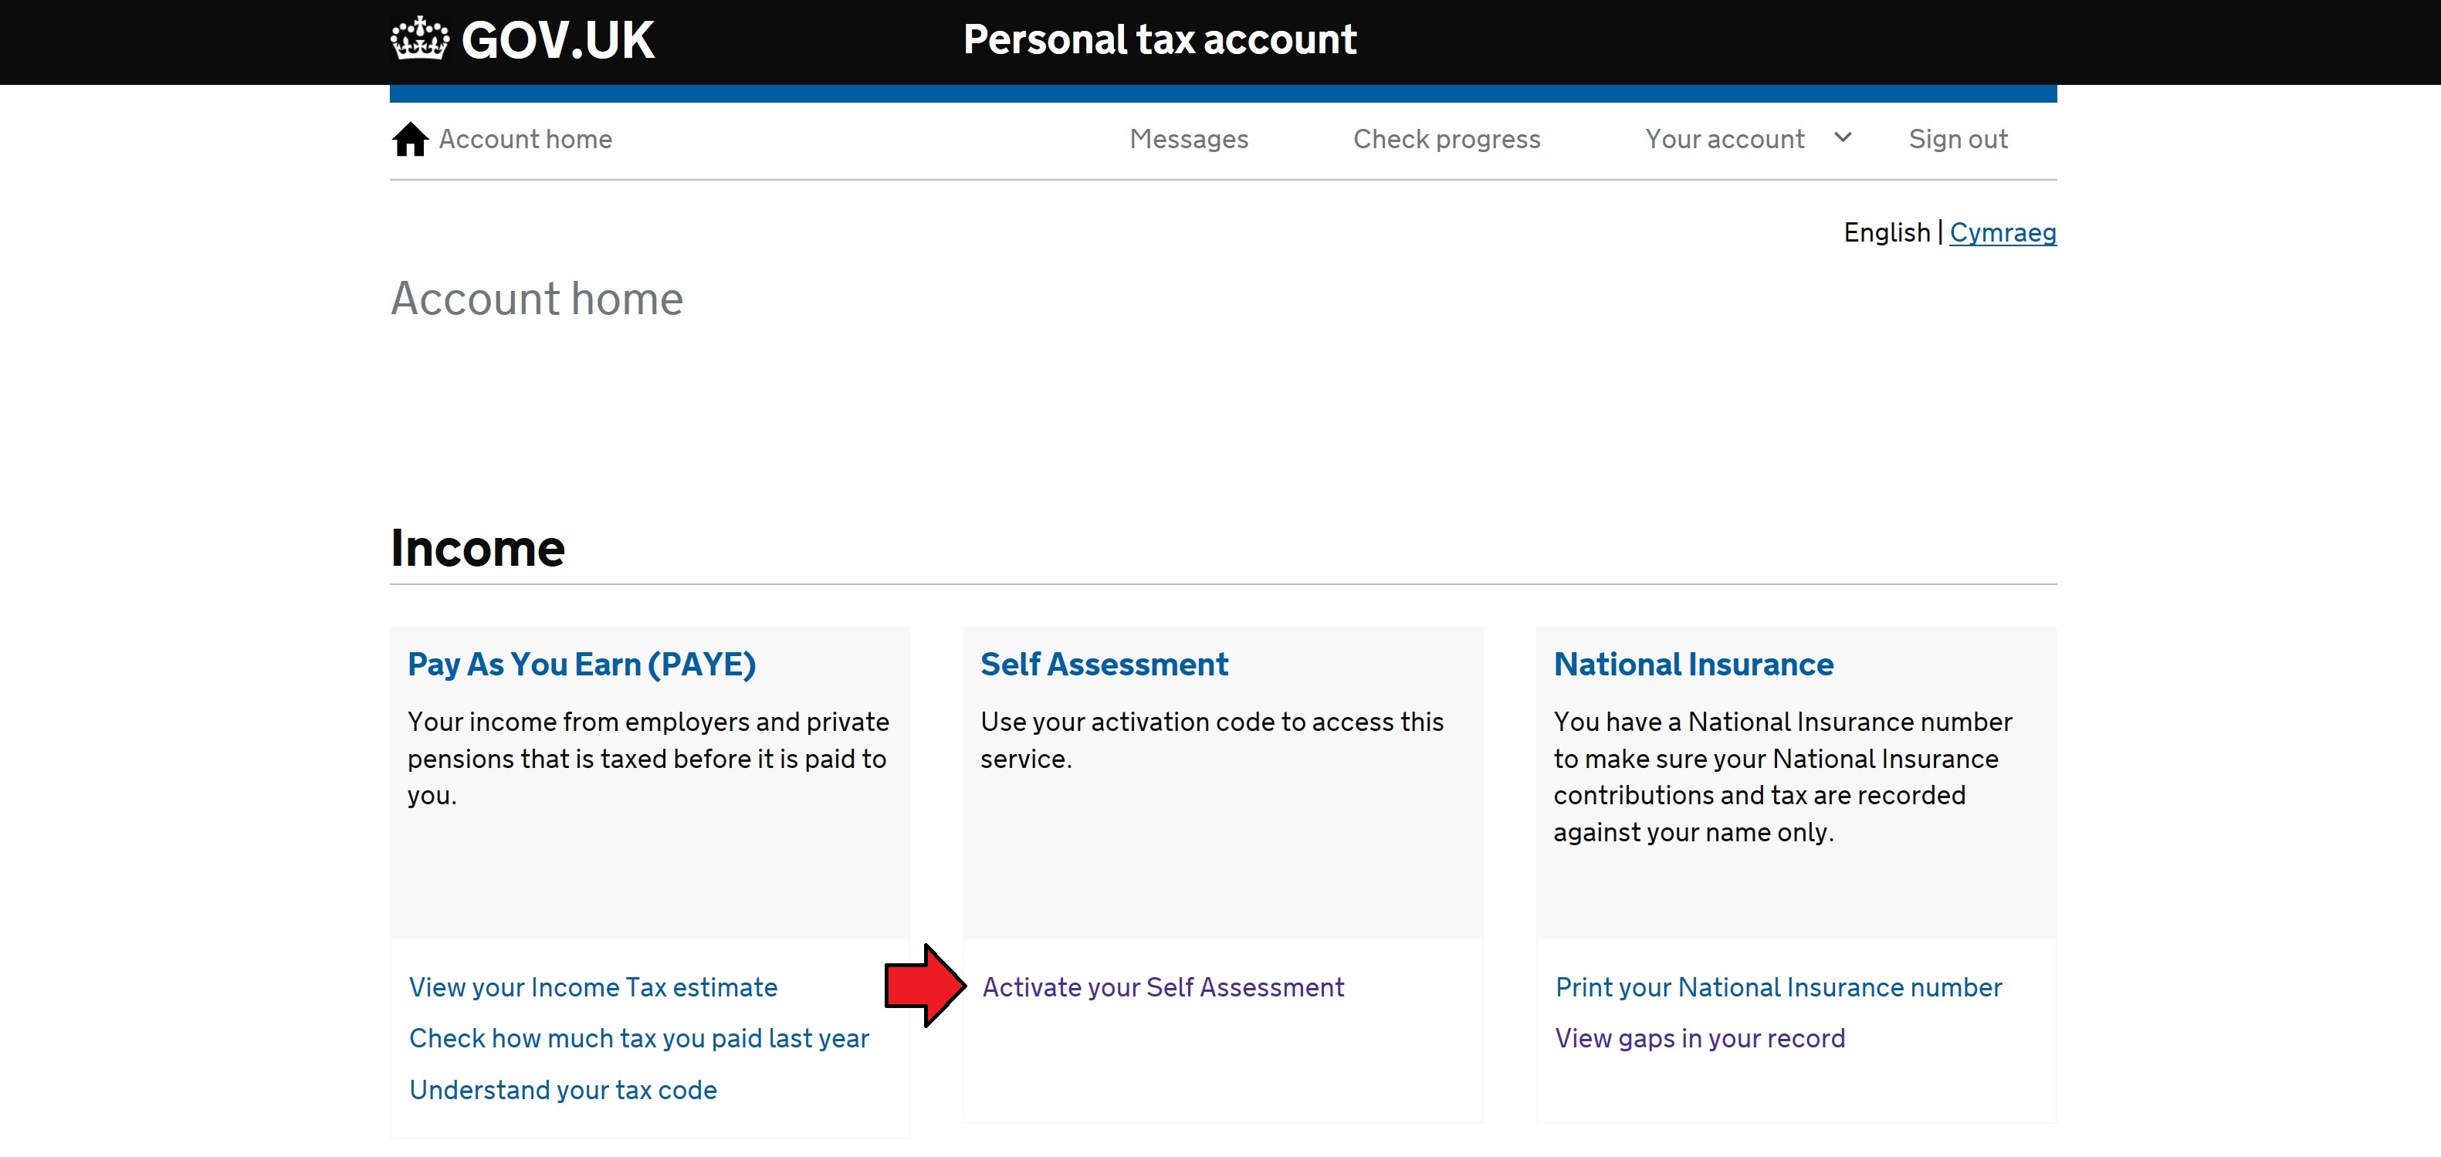Open Understand your tax code link
This screenshot has width=2441, height=1157.
pyautogui.click(x=563, y=1090)
